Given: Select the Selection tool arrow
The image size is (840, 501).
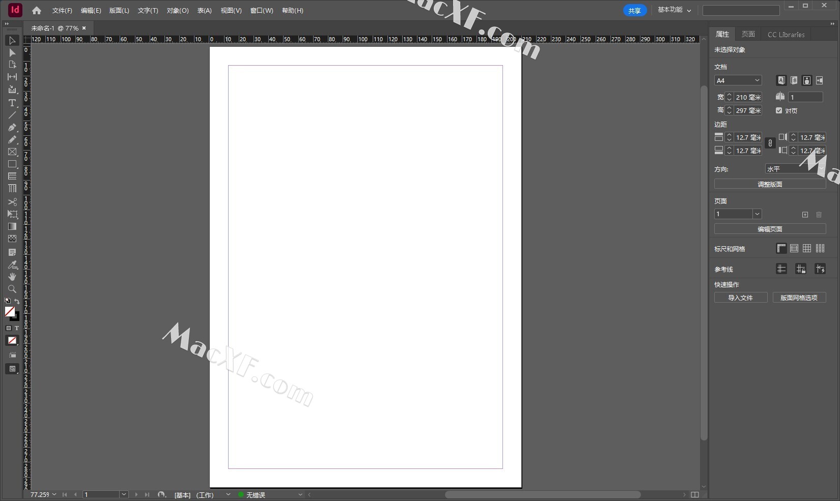Looking at the screenshot, I should pyautogui.click(x=12, y=40).
